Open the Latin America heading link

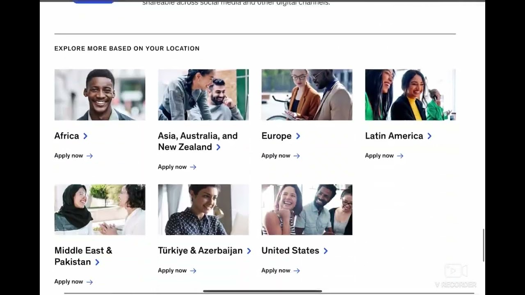point(394,136)
